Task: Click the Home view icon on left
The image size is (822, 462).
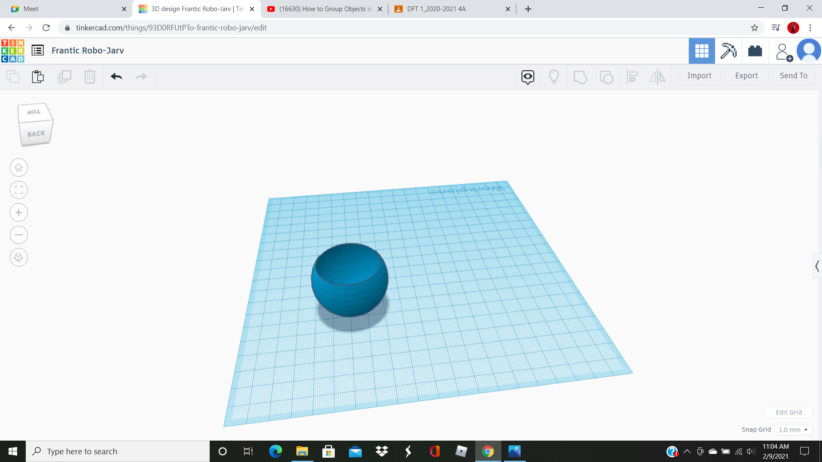Action: point(19,167)
